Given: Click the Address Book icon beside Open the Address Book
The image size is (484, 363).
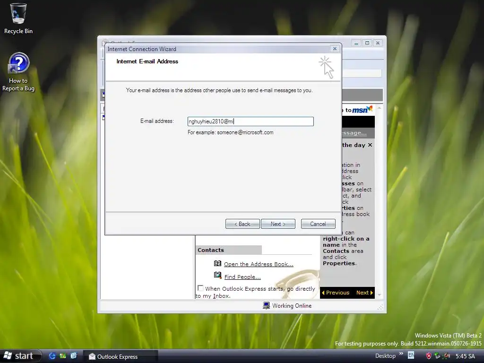Looking at the screenshot, I should 217,263.
